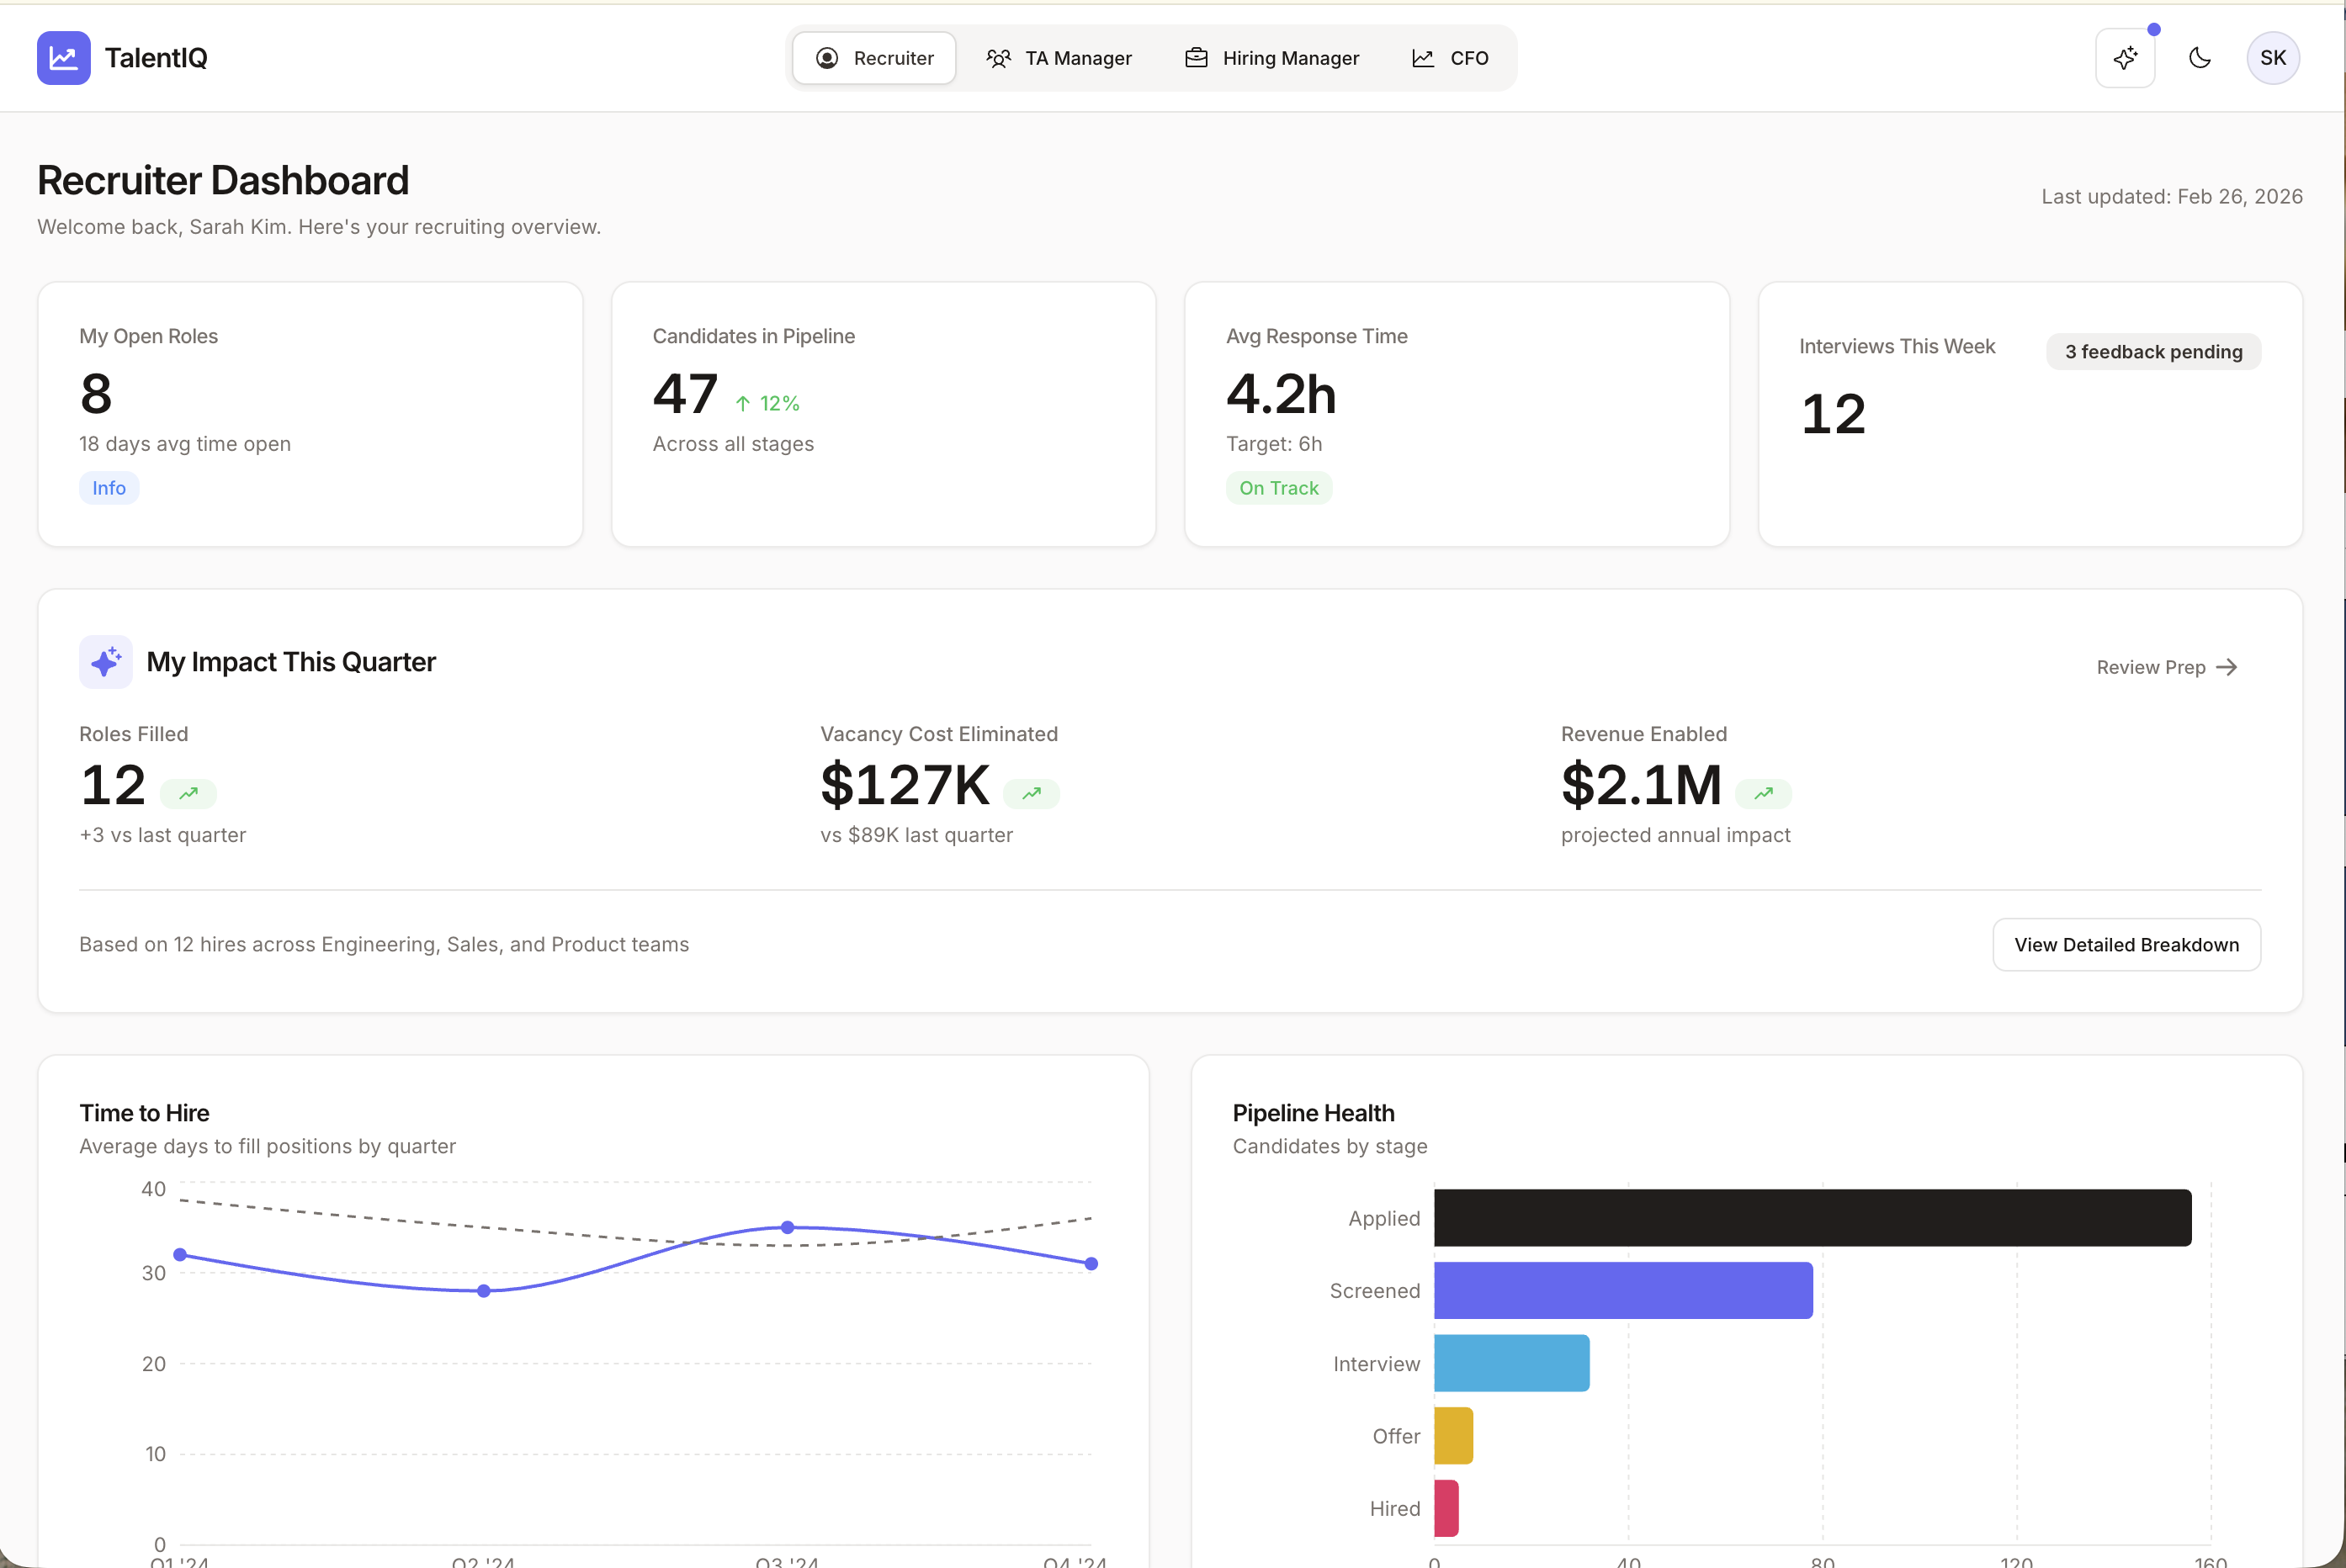The width and height of the screenshot is (2346, 1568).
Task: Click the TalentIQ logo icon
Action: [x=63, y=57]
